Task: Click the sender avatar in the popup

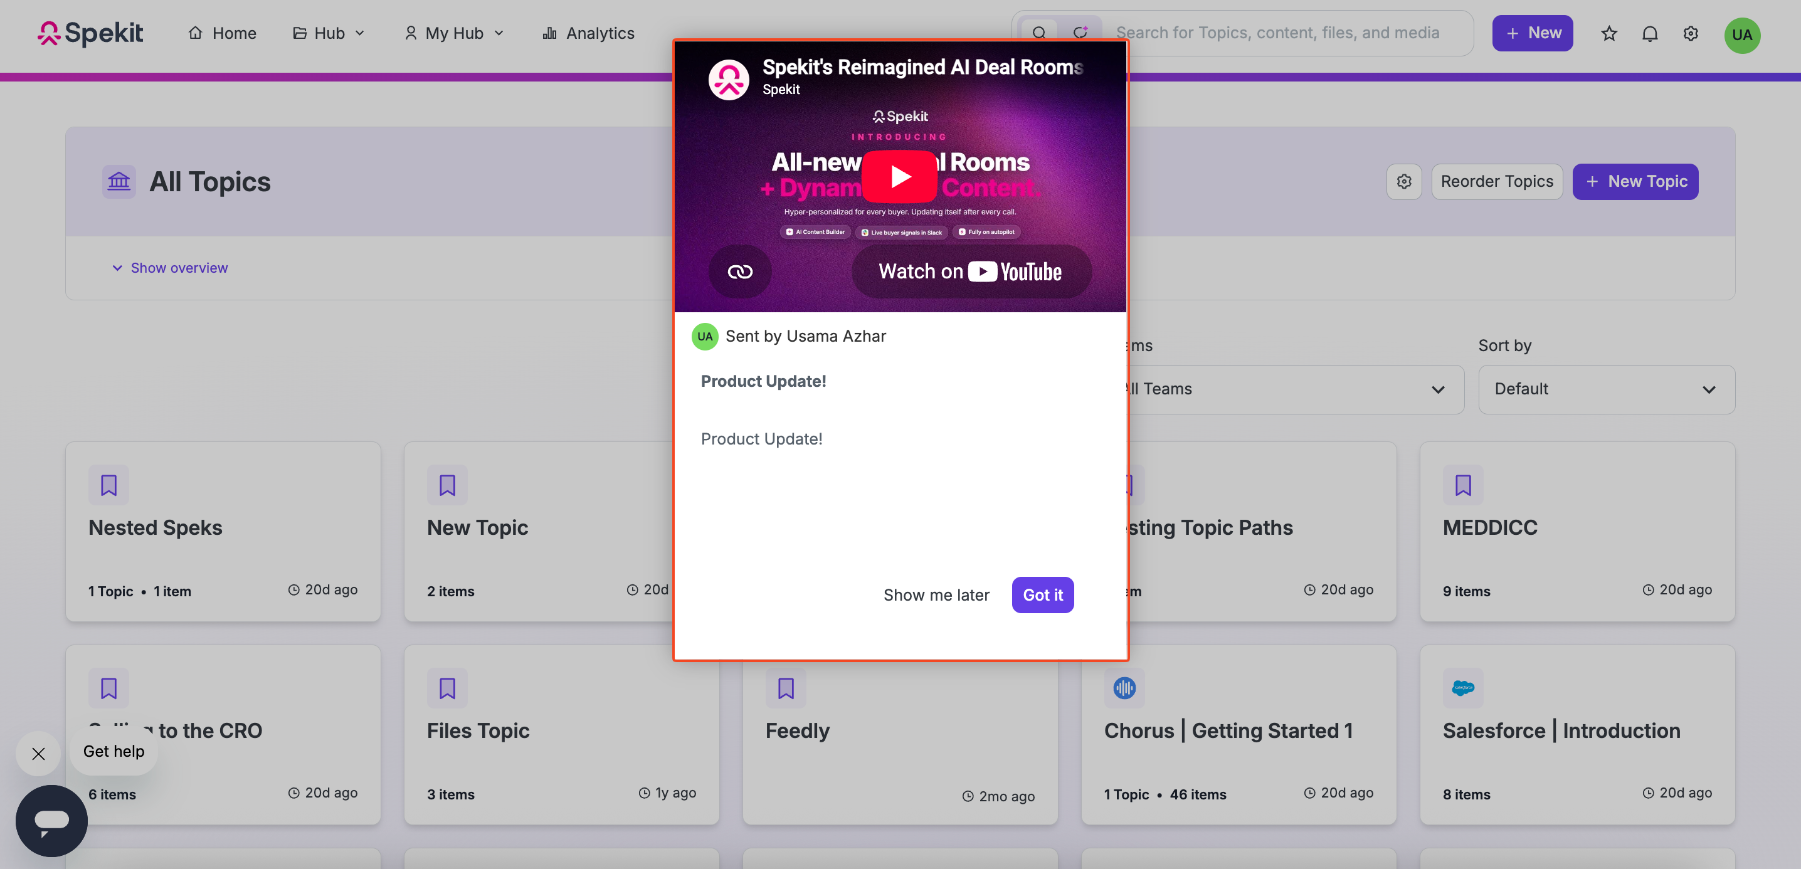Action: point(705,336)
